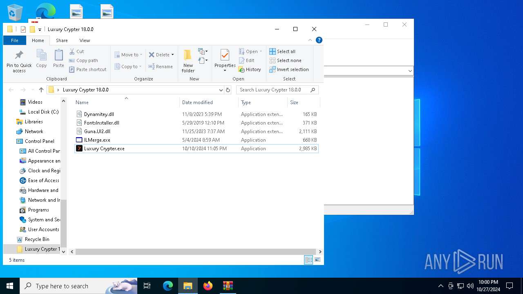
Task: Open the Properties checkmark icon
Action: [x=225, y=55]
